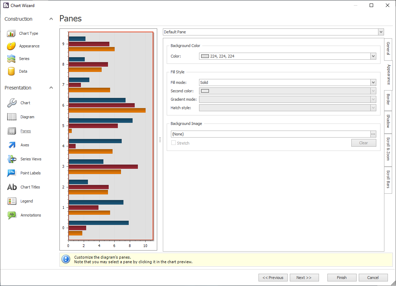Open the Default Pane dropdown

[x=381, y=32]
